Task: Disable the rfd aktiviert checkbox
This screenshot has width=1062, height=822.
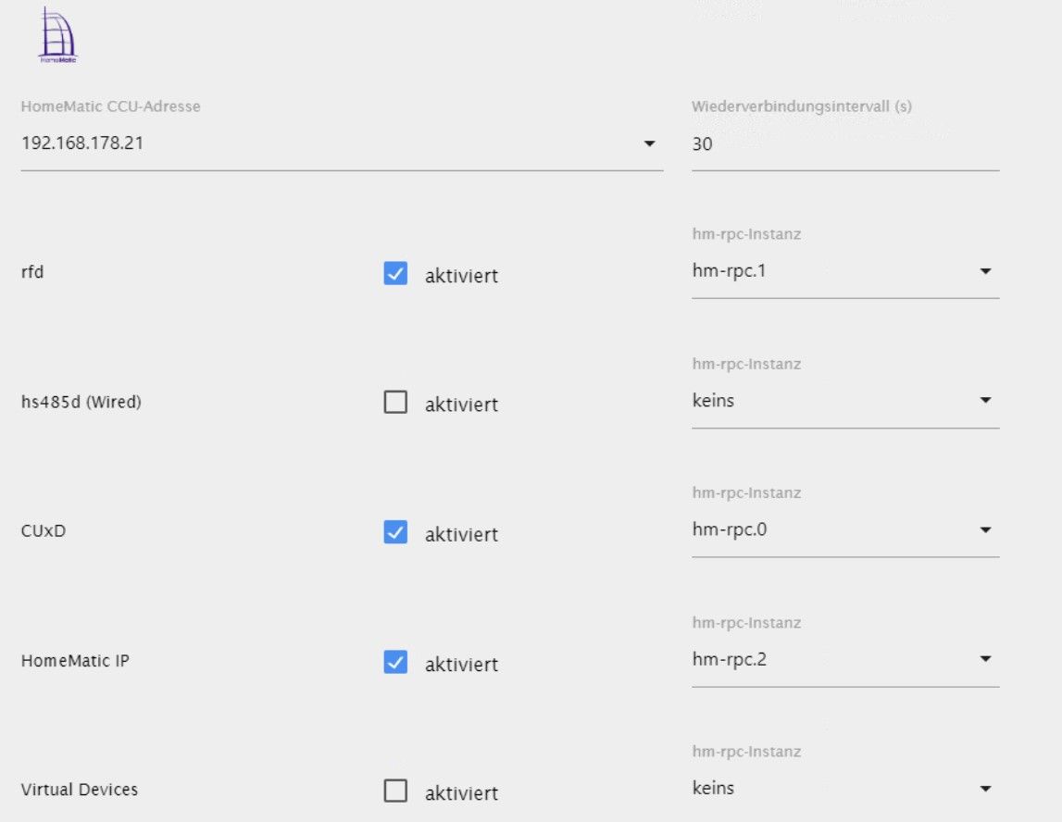Action: [395, 274]
